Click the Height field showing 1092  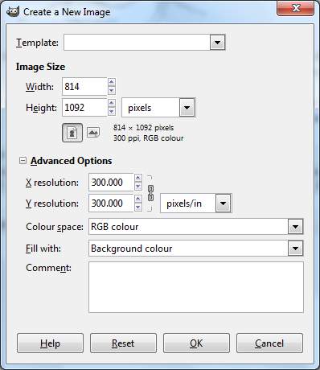84,107
